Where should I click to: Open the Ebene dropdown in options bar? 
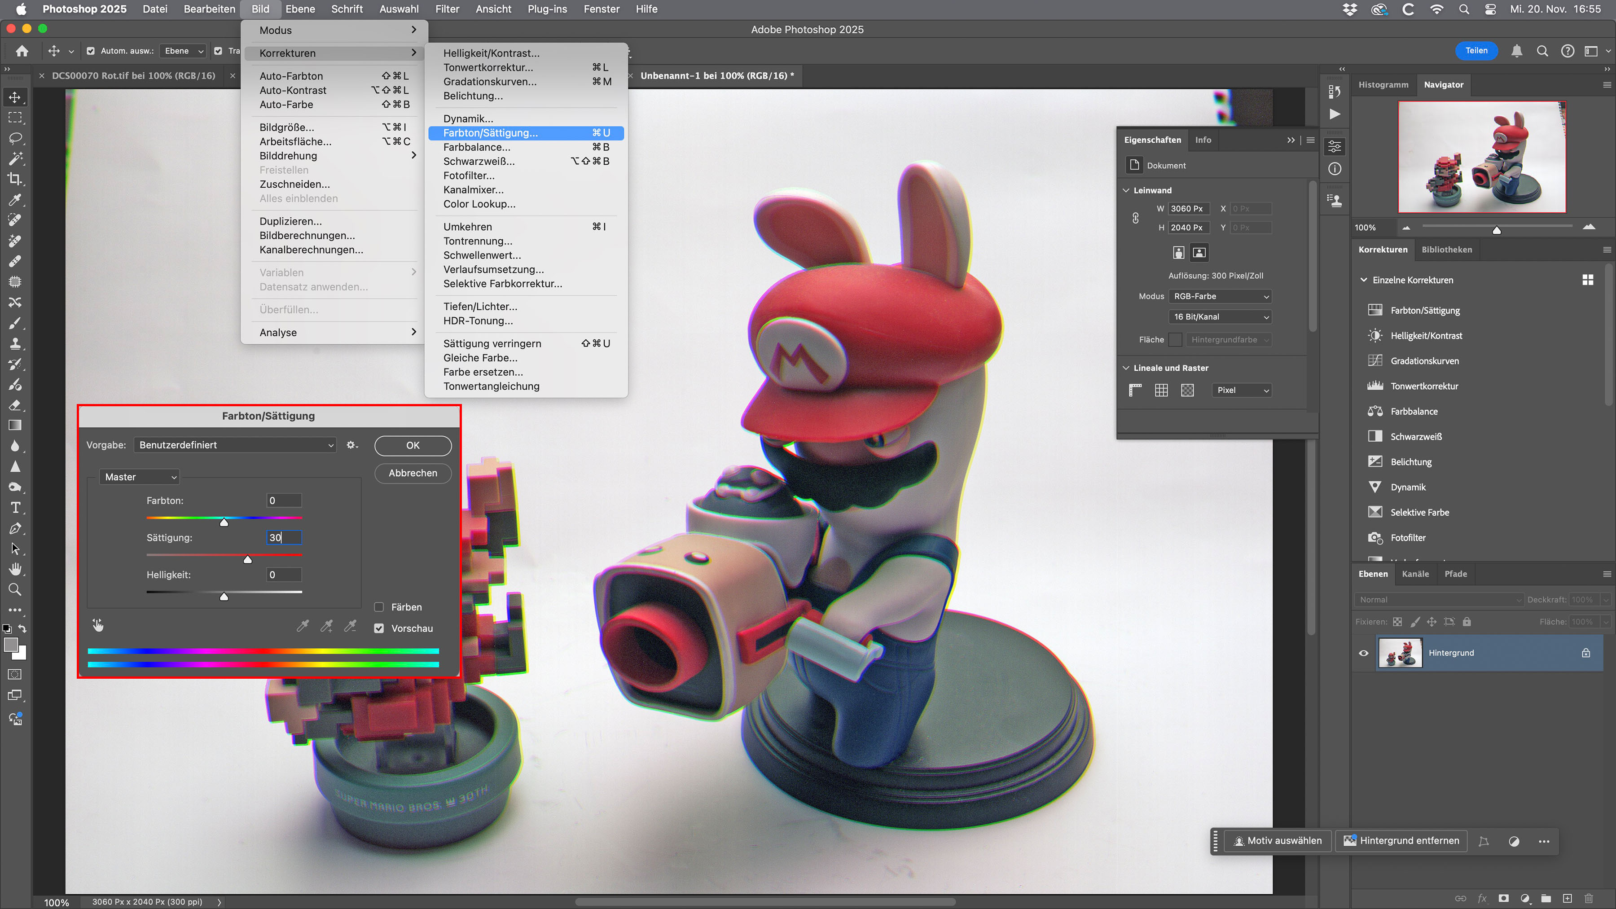click(x=183, y=51)
